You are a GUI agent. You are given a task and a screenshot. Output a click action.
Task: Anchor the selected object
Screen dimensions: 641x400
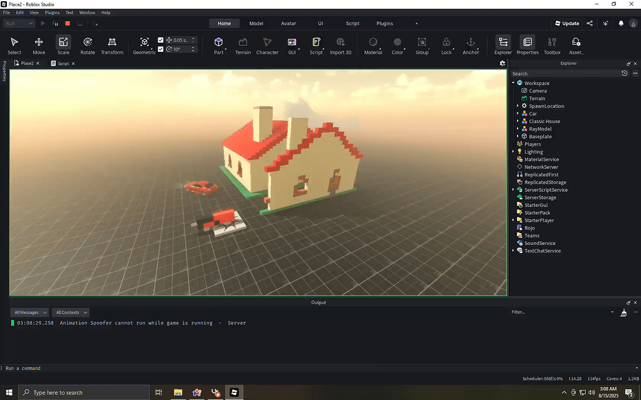point(471,44)
